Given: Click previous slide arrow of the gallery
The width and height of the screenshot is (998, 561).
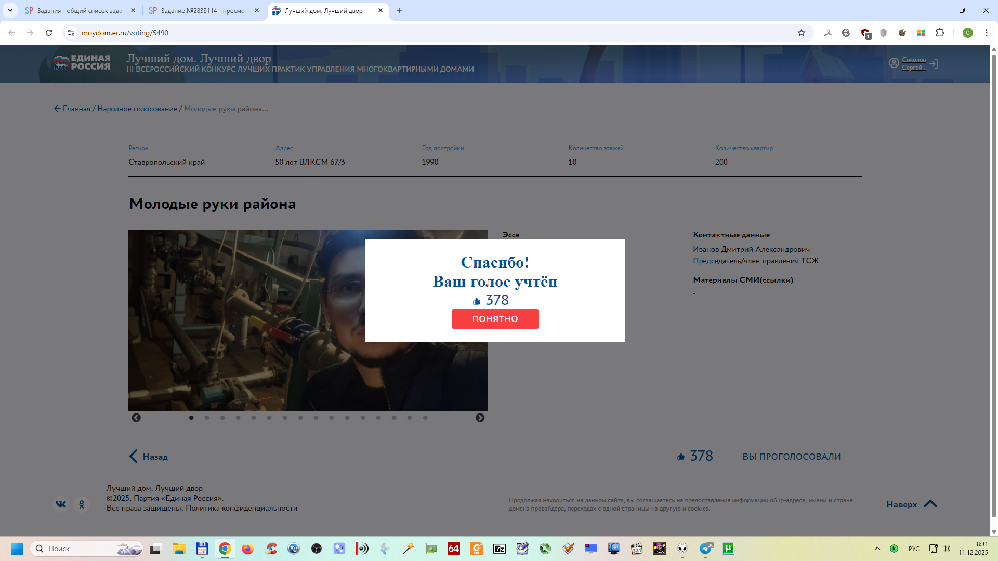Looking at the screenshot, I should [136, 418].
